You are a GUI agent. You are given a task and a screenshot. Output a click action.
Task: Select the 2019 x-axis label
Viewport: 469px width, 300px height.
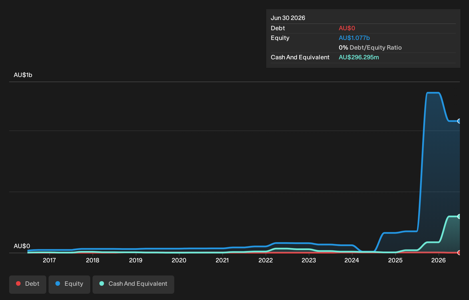coord(136,260)
